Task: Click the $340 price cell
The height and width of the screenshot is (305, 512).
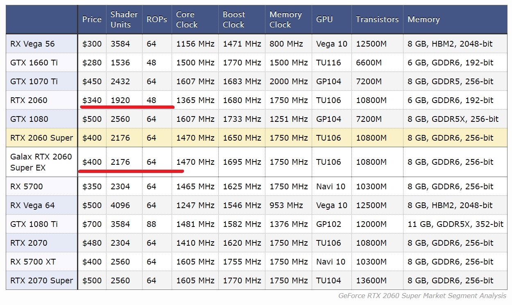Action: click(x=92, y=100)
